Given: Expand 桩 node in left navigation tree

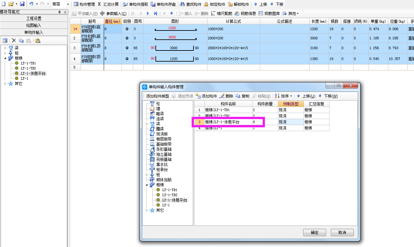Looking at the screenshot, I should [x=5, y=53].
